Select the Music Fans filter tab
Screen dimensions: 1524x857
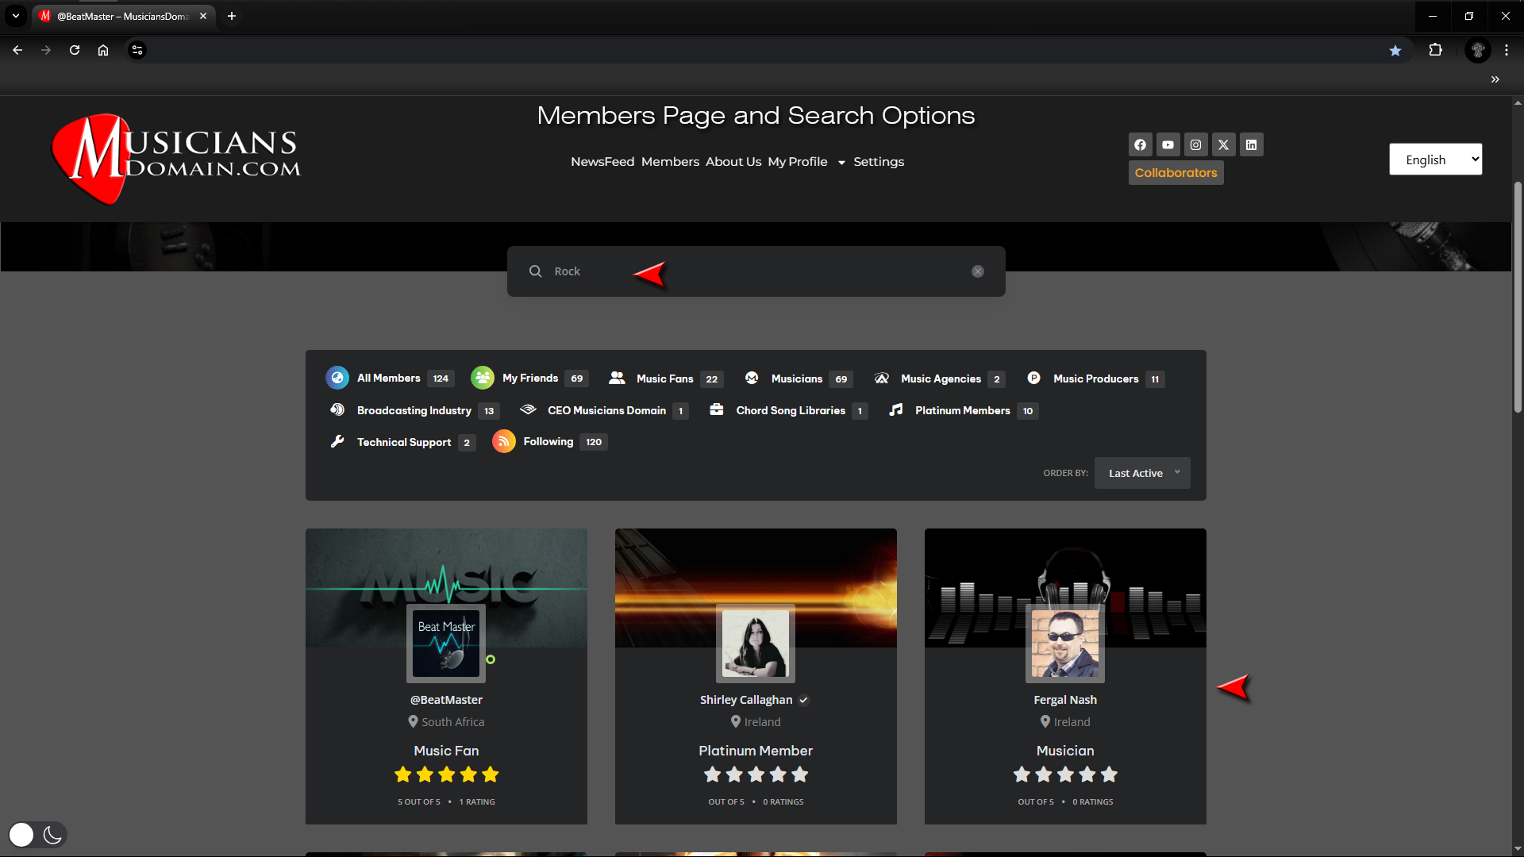click(665, 379)
